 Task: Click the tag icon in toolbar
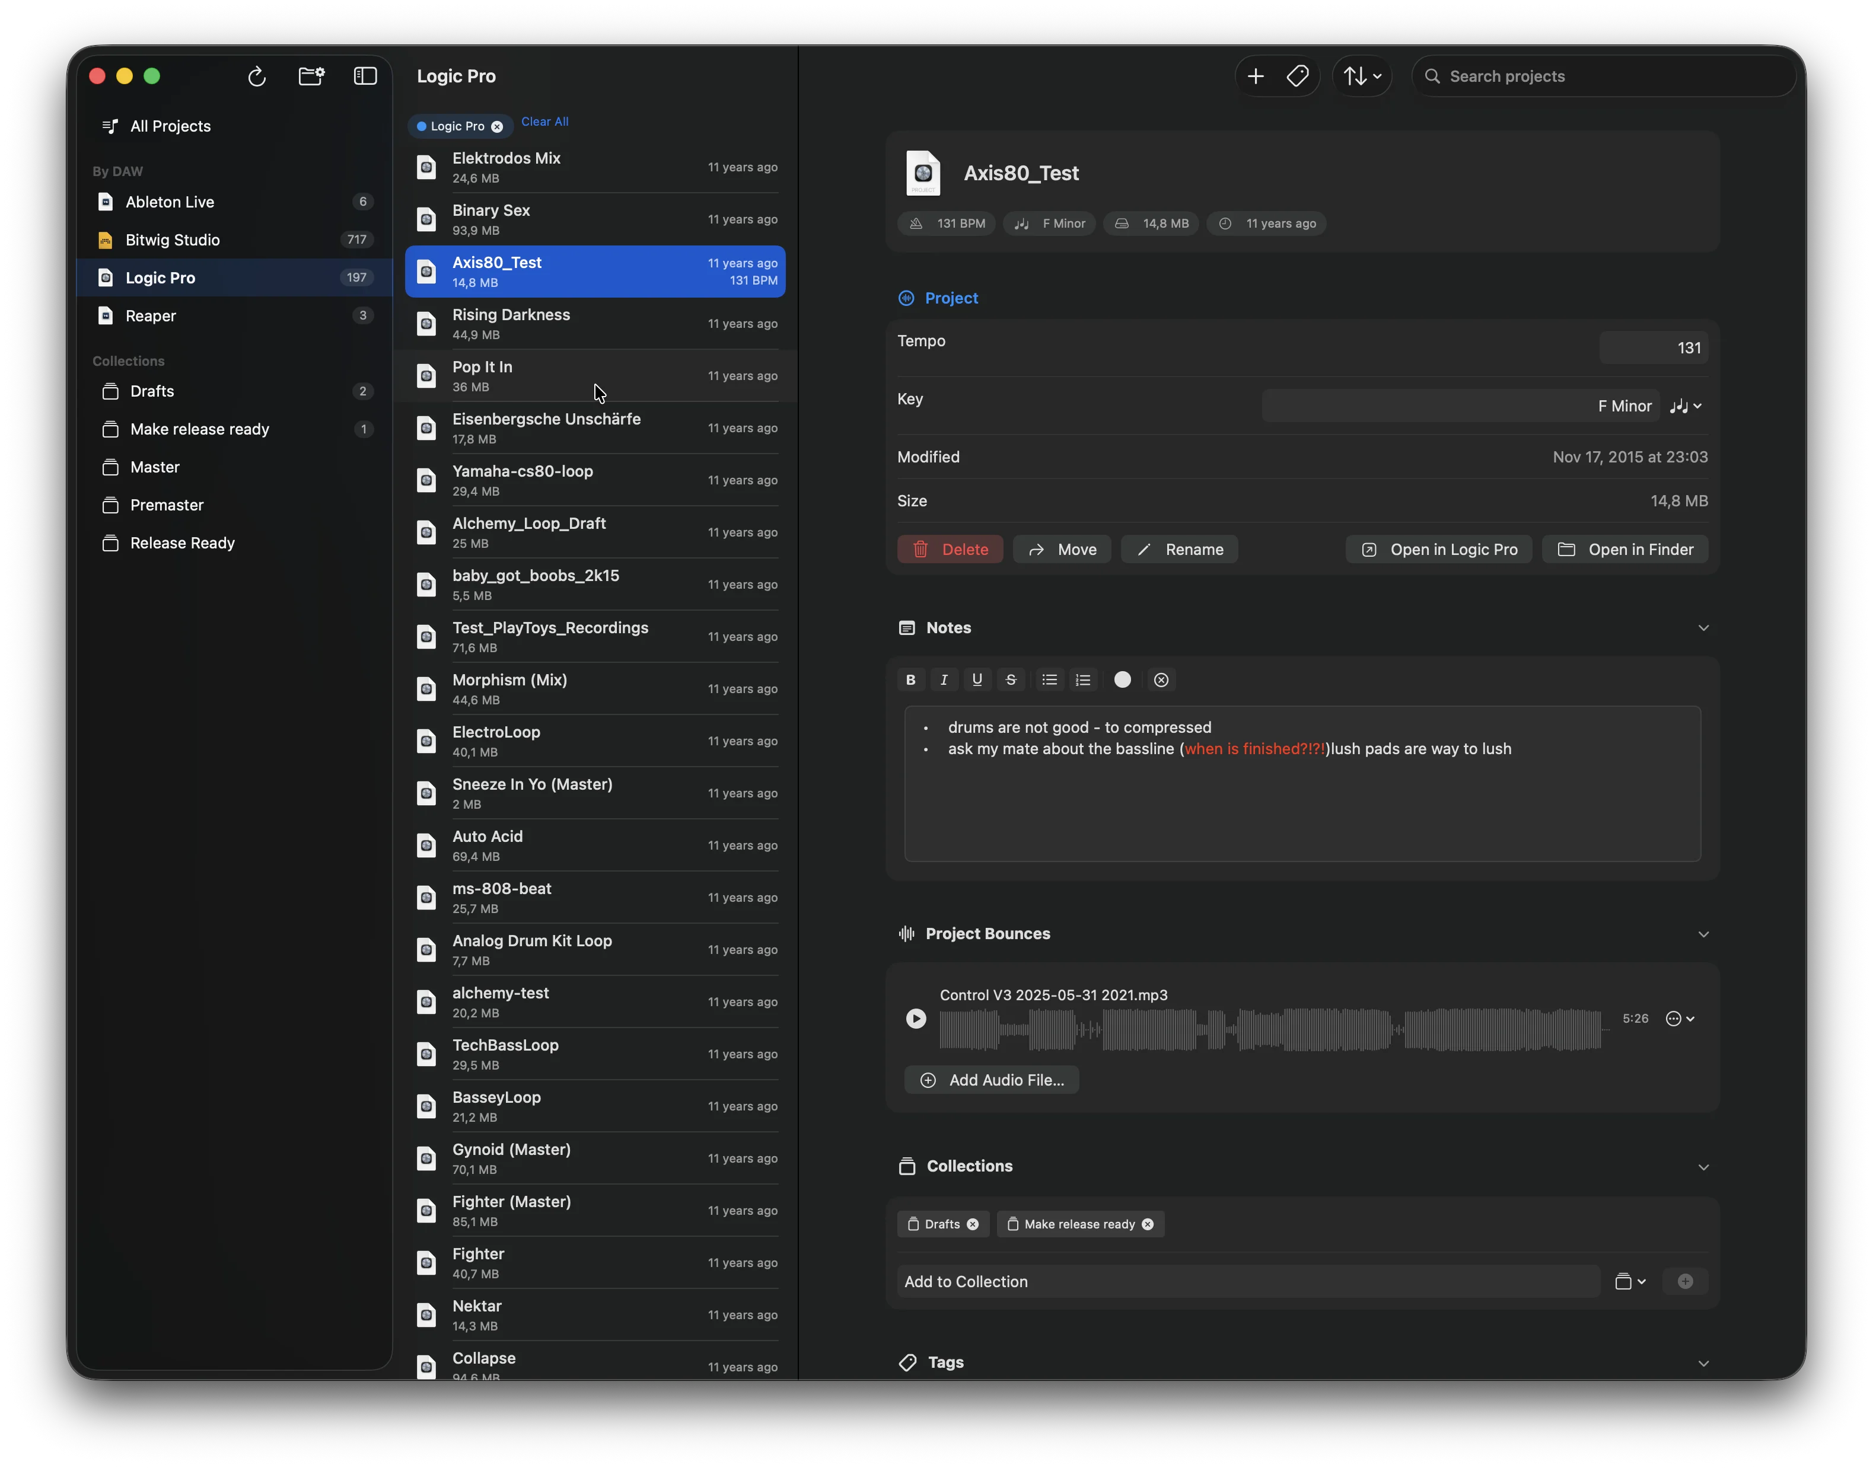tap(1298, 76)
